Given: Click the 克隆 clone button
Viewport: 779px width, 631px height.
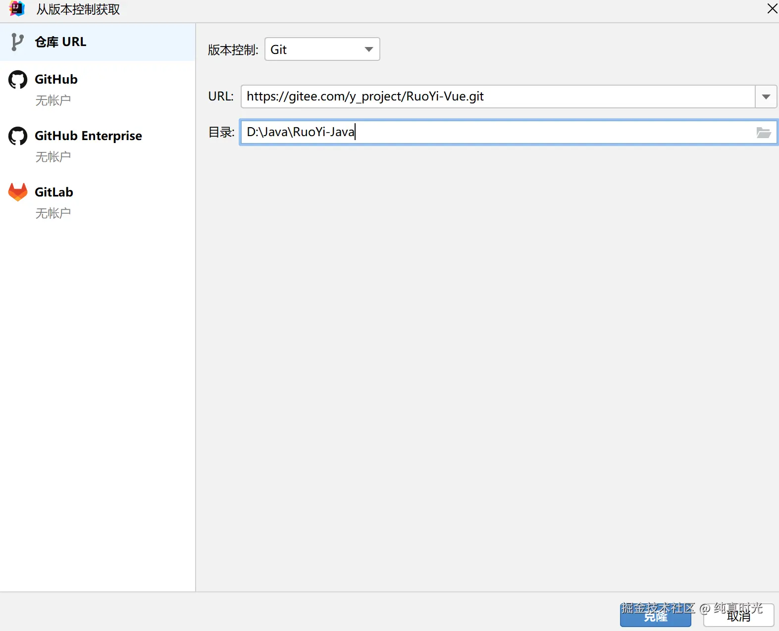Looking at the screenshot, I should pyautogui.click(x=656, y=616).
